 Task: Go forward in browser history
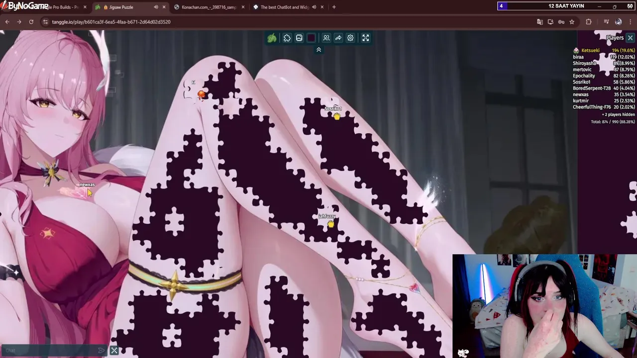coord(19,22)
